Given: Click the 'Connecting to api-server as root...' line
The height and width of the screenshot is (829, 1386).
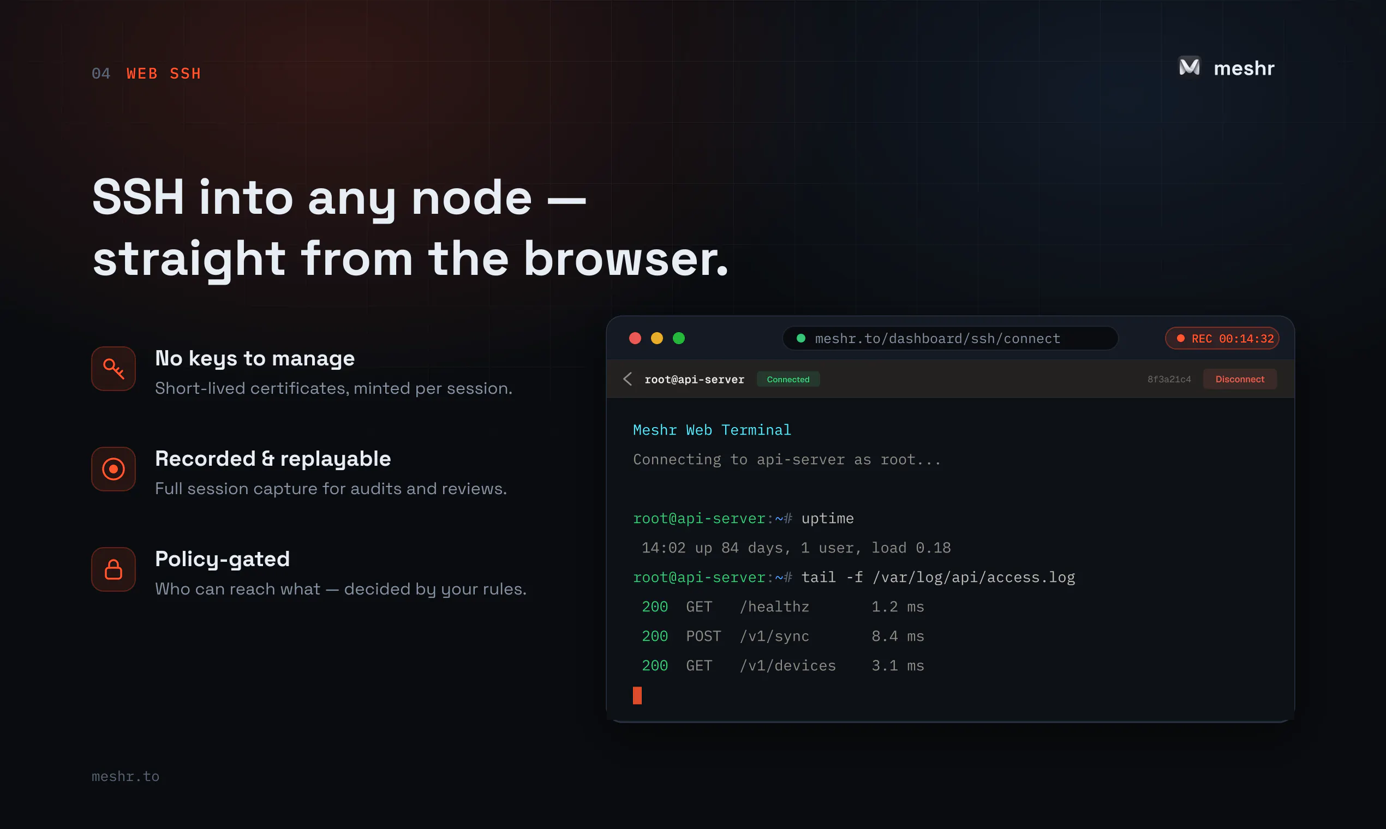Looking at the screenshot, I should pyautogui.click(x=787, y=460).
